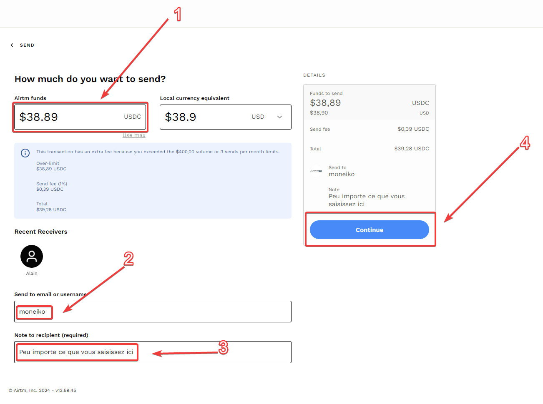
Task: Open the USD currency dropdown chevron
Action: pyautogui.click(x=279, y=117)
